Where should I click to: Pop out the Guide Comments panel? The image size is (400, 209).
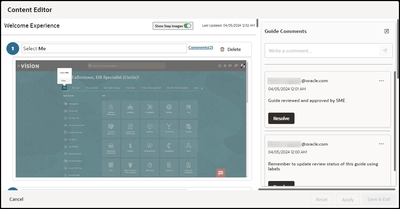click(387, 31)
